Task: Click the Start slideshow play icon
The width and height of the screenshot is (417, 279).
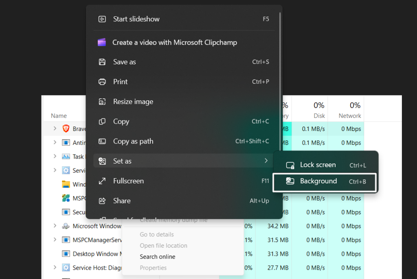Action: click(x=102, y=19)
